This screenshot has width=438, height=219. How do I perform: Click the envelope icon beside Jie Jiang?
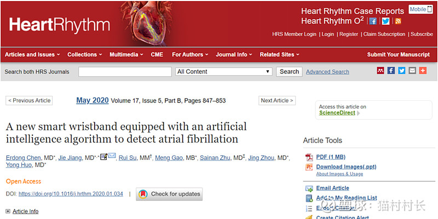click(x=112, y=156)
